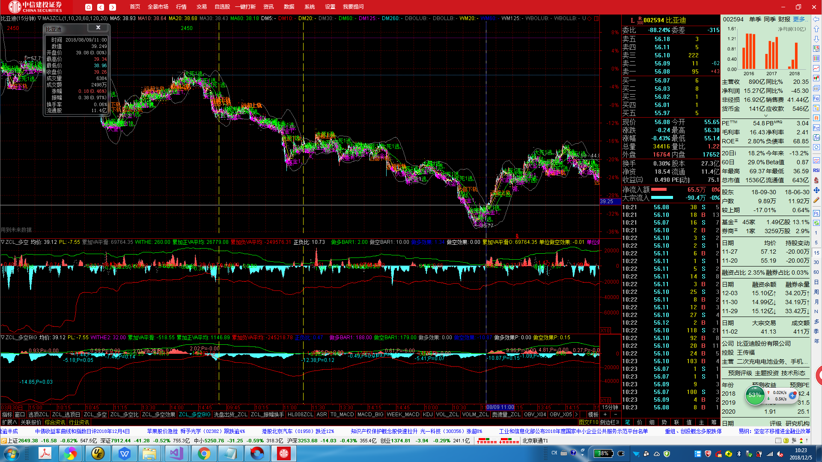Open Google Chrome from the taskbar
This screenshot has width=822, height=462.
(x=204, y=453)
